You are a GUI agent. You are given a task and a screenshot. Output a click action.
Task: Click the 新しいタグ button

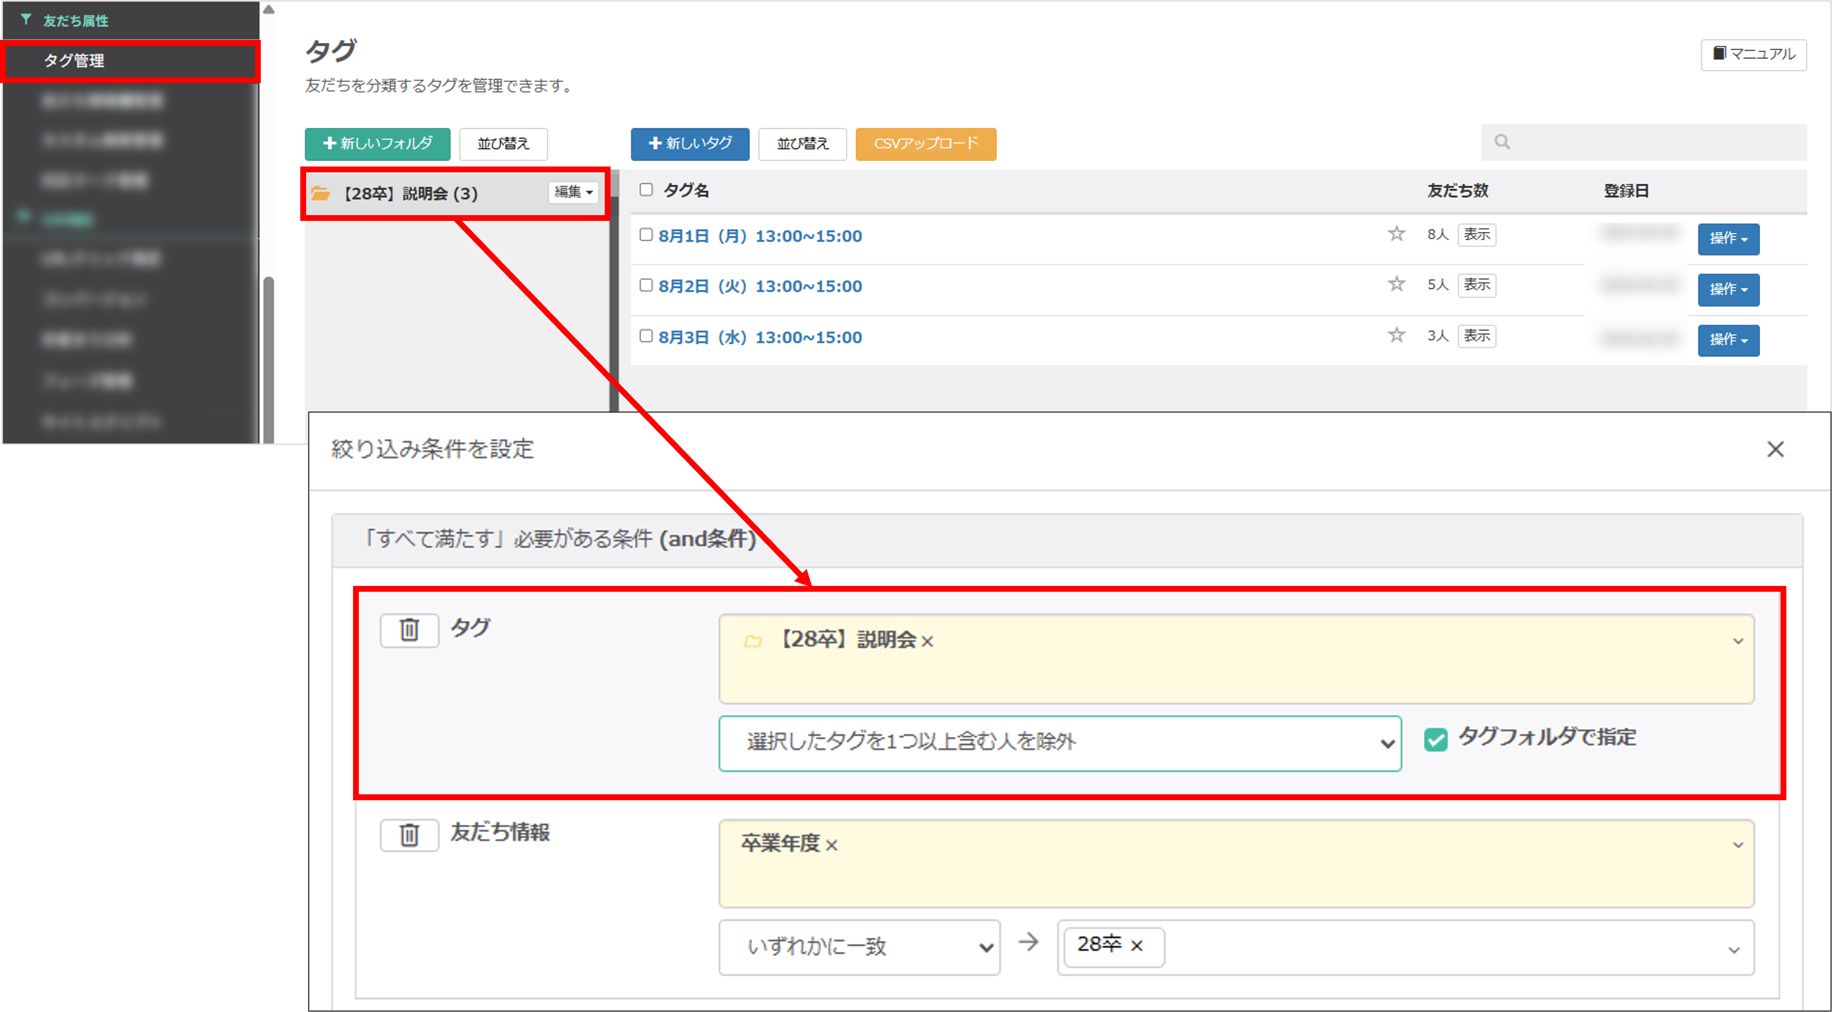[x=690, y=144]
